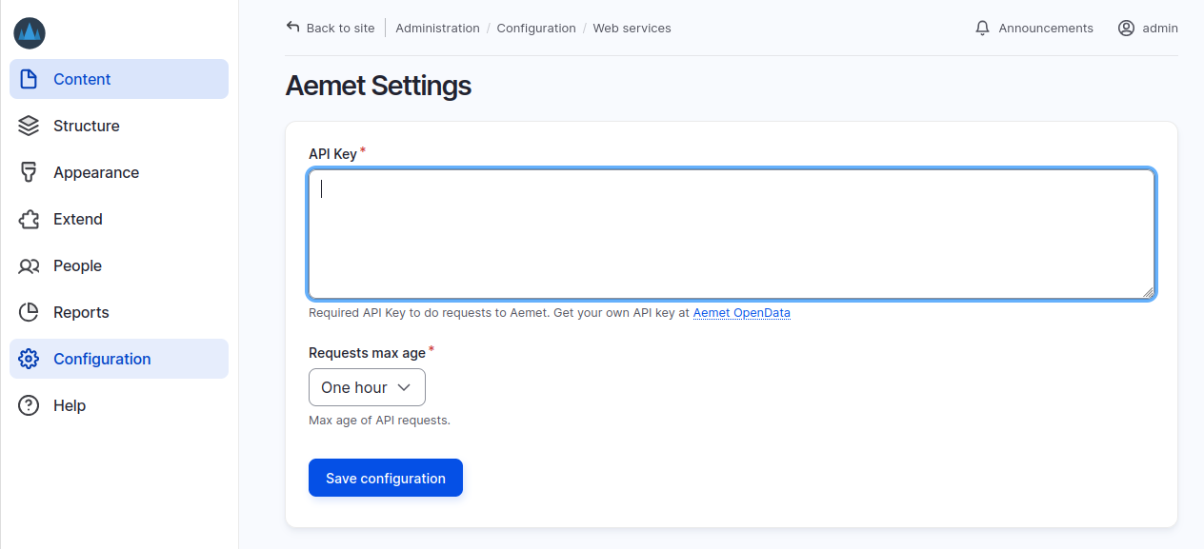Click the Appearance paintbrush icon

click(x=29, y=172)
